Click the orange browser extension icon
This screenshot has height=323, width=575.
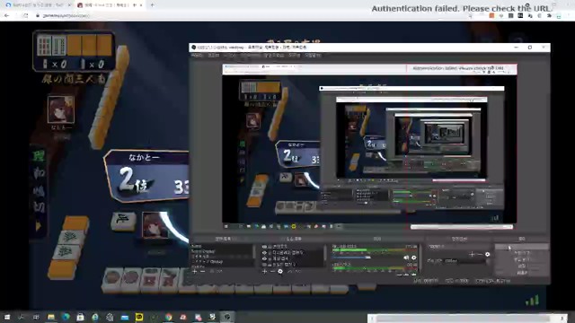pyautogui.click(x=491, y=16)
